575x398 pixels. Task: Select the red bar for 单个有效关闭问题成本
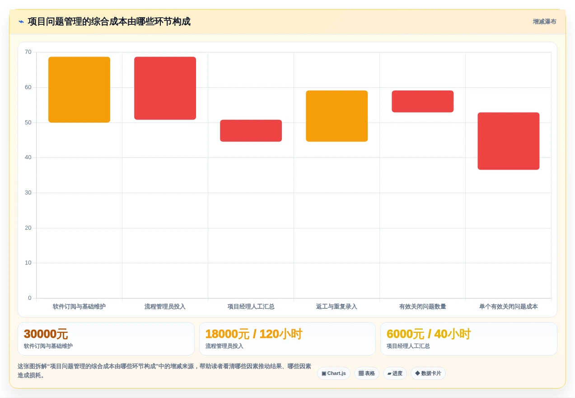509,141
